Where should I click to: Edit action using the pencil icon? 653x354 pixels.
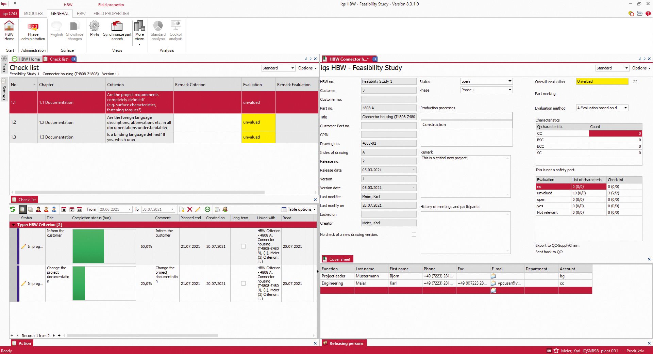pos(198,209)
